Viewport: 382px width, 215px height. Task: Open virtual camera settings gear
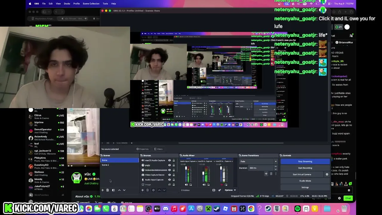tap(327, 174)
